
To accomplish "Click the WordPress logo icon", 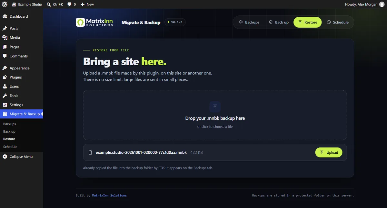I will (x=5, y=5).
